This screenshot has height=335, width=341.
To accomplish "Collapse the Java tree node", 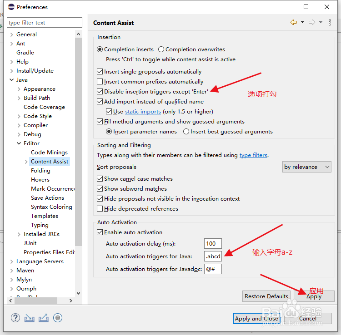I will click(x=12, y=80).
